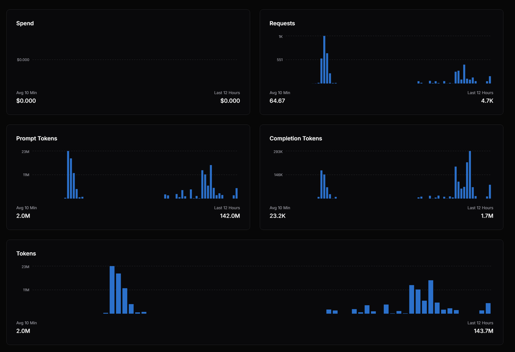515x352 pixels.
Task: Select the 23.2K average completion value
Action: [278, 216]
